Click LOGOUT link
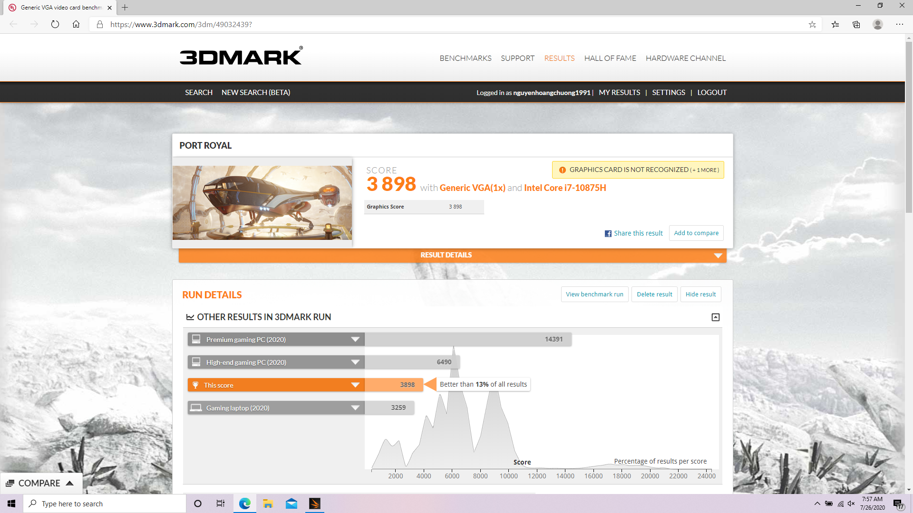This screenshot has height=513, width=913. pos(712,92)
